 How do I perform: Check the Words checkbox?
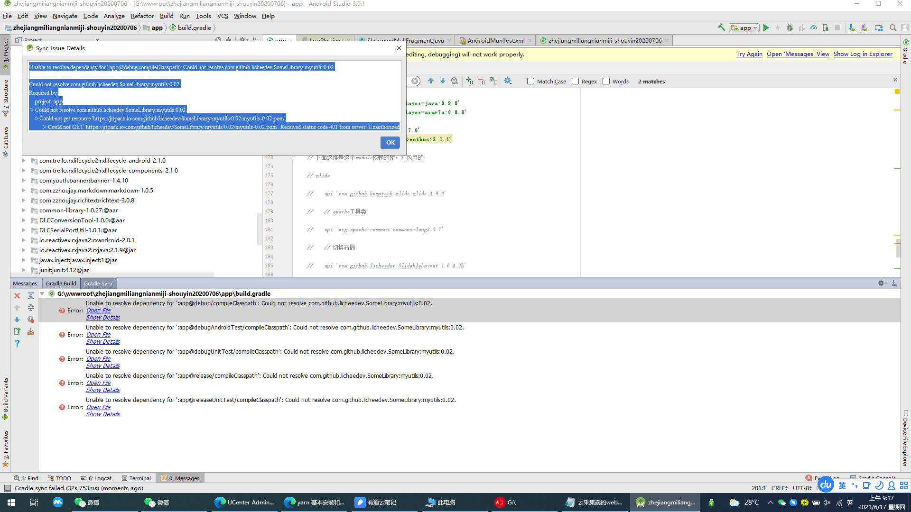click(x=606, y=82)
